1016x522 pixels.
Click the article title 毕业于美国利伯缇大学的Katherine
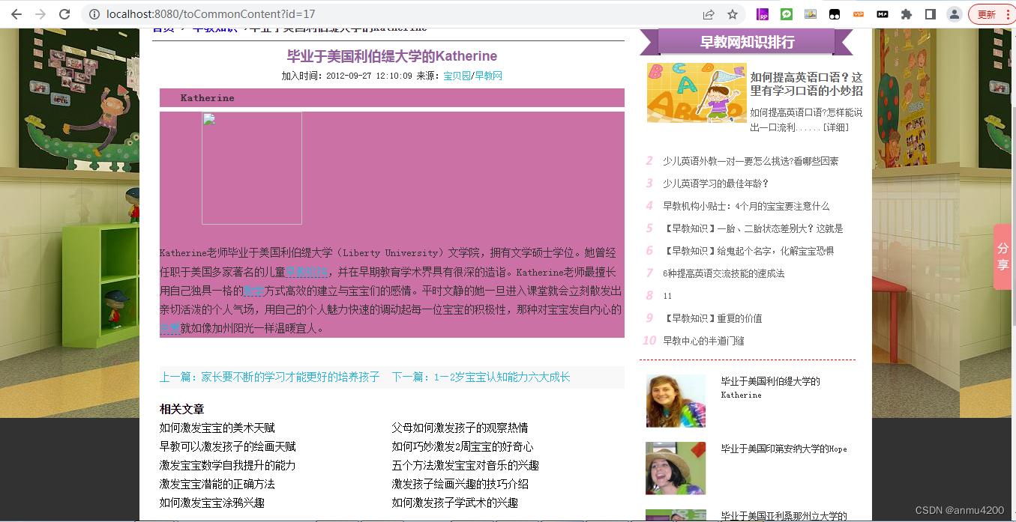coord(392,56)
